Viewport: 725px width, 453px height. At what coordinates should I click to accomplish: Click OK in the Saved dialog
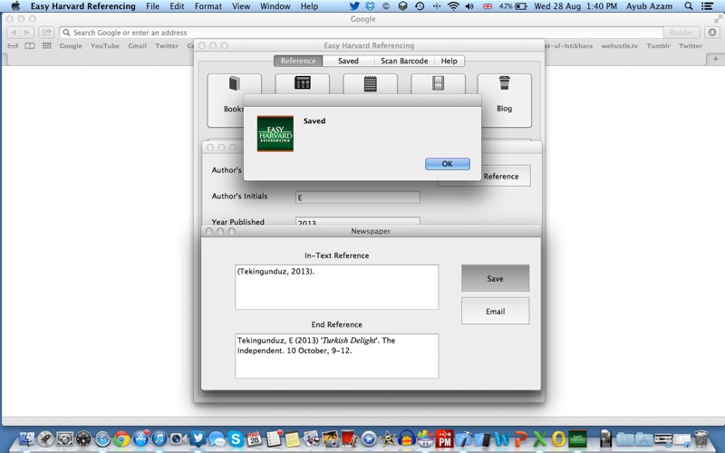(447, 164)
